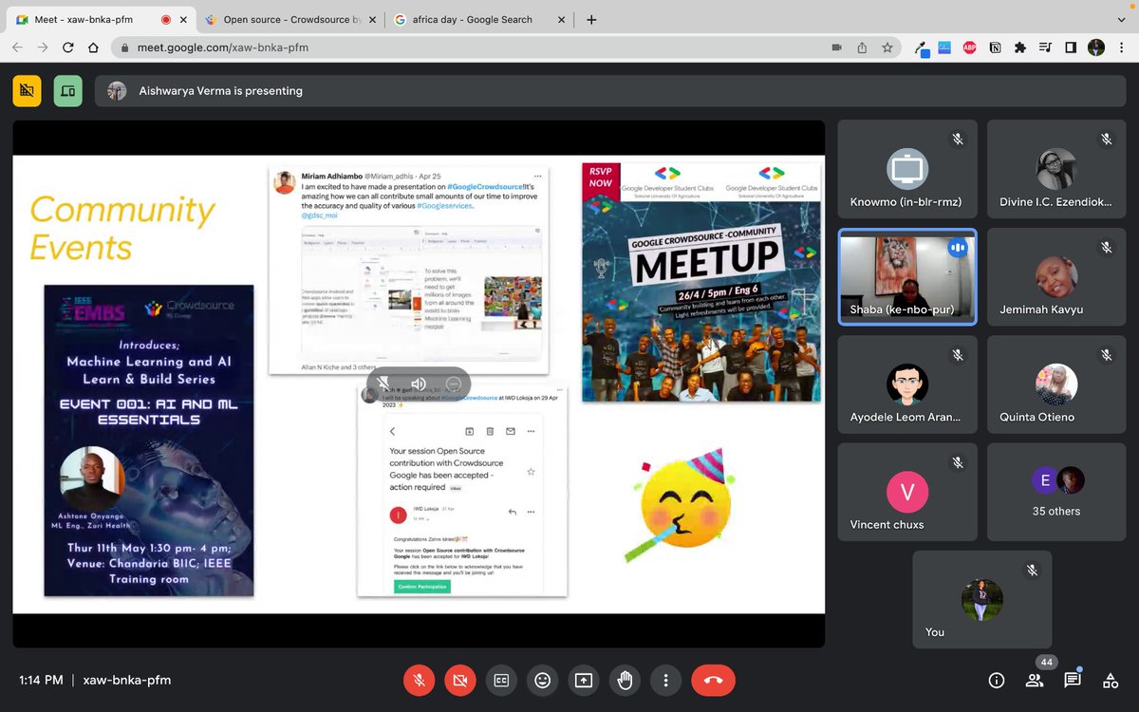This screenshot has height=712, width=1139.
Task: Show everyone in the people panel
Action: pyautogui.click(x=1035, y=680)
